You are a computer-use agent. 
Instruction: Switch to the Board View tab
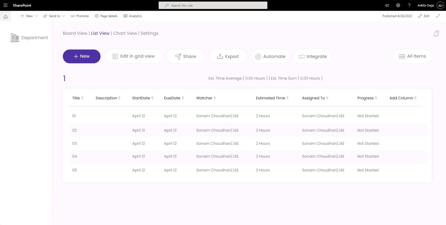(x=75, y=33)
